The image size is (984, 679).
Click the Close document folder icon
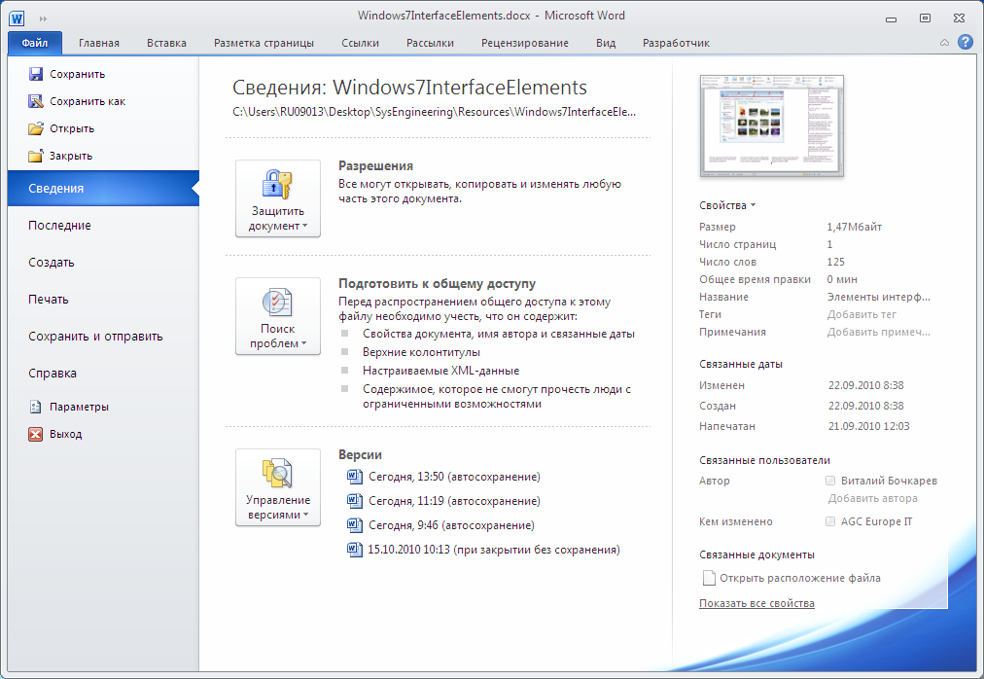[x=36, y=156]
